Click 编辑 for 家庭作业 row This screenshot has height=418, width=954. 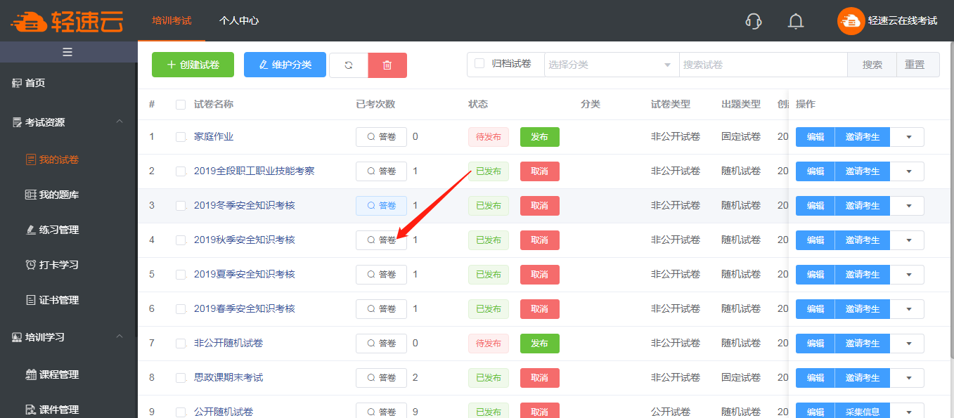pyautogui.click(x=816, y=137)
